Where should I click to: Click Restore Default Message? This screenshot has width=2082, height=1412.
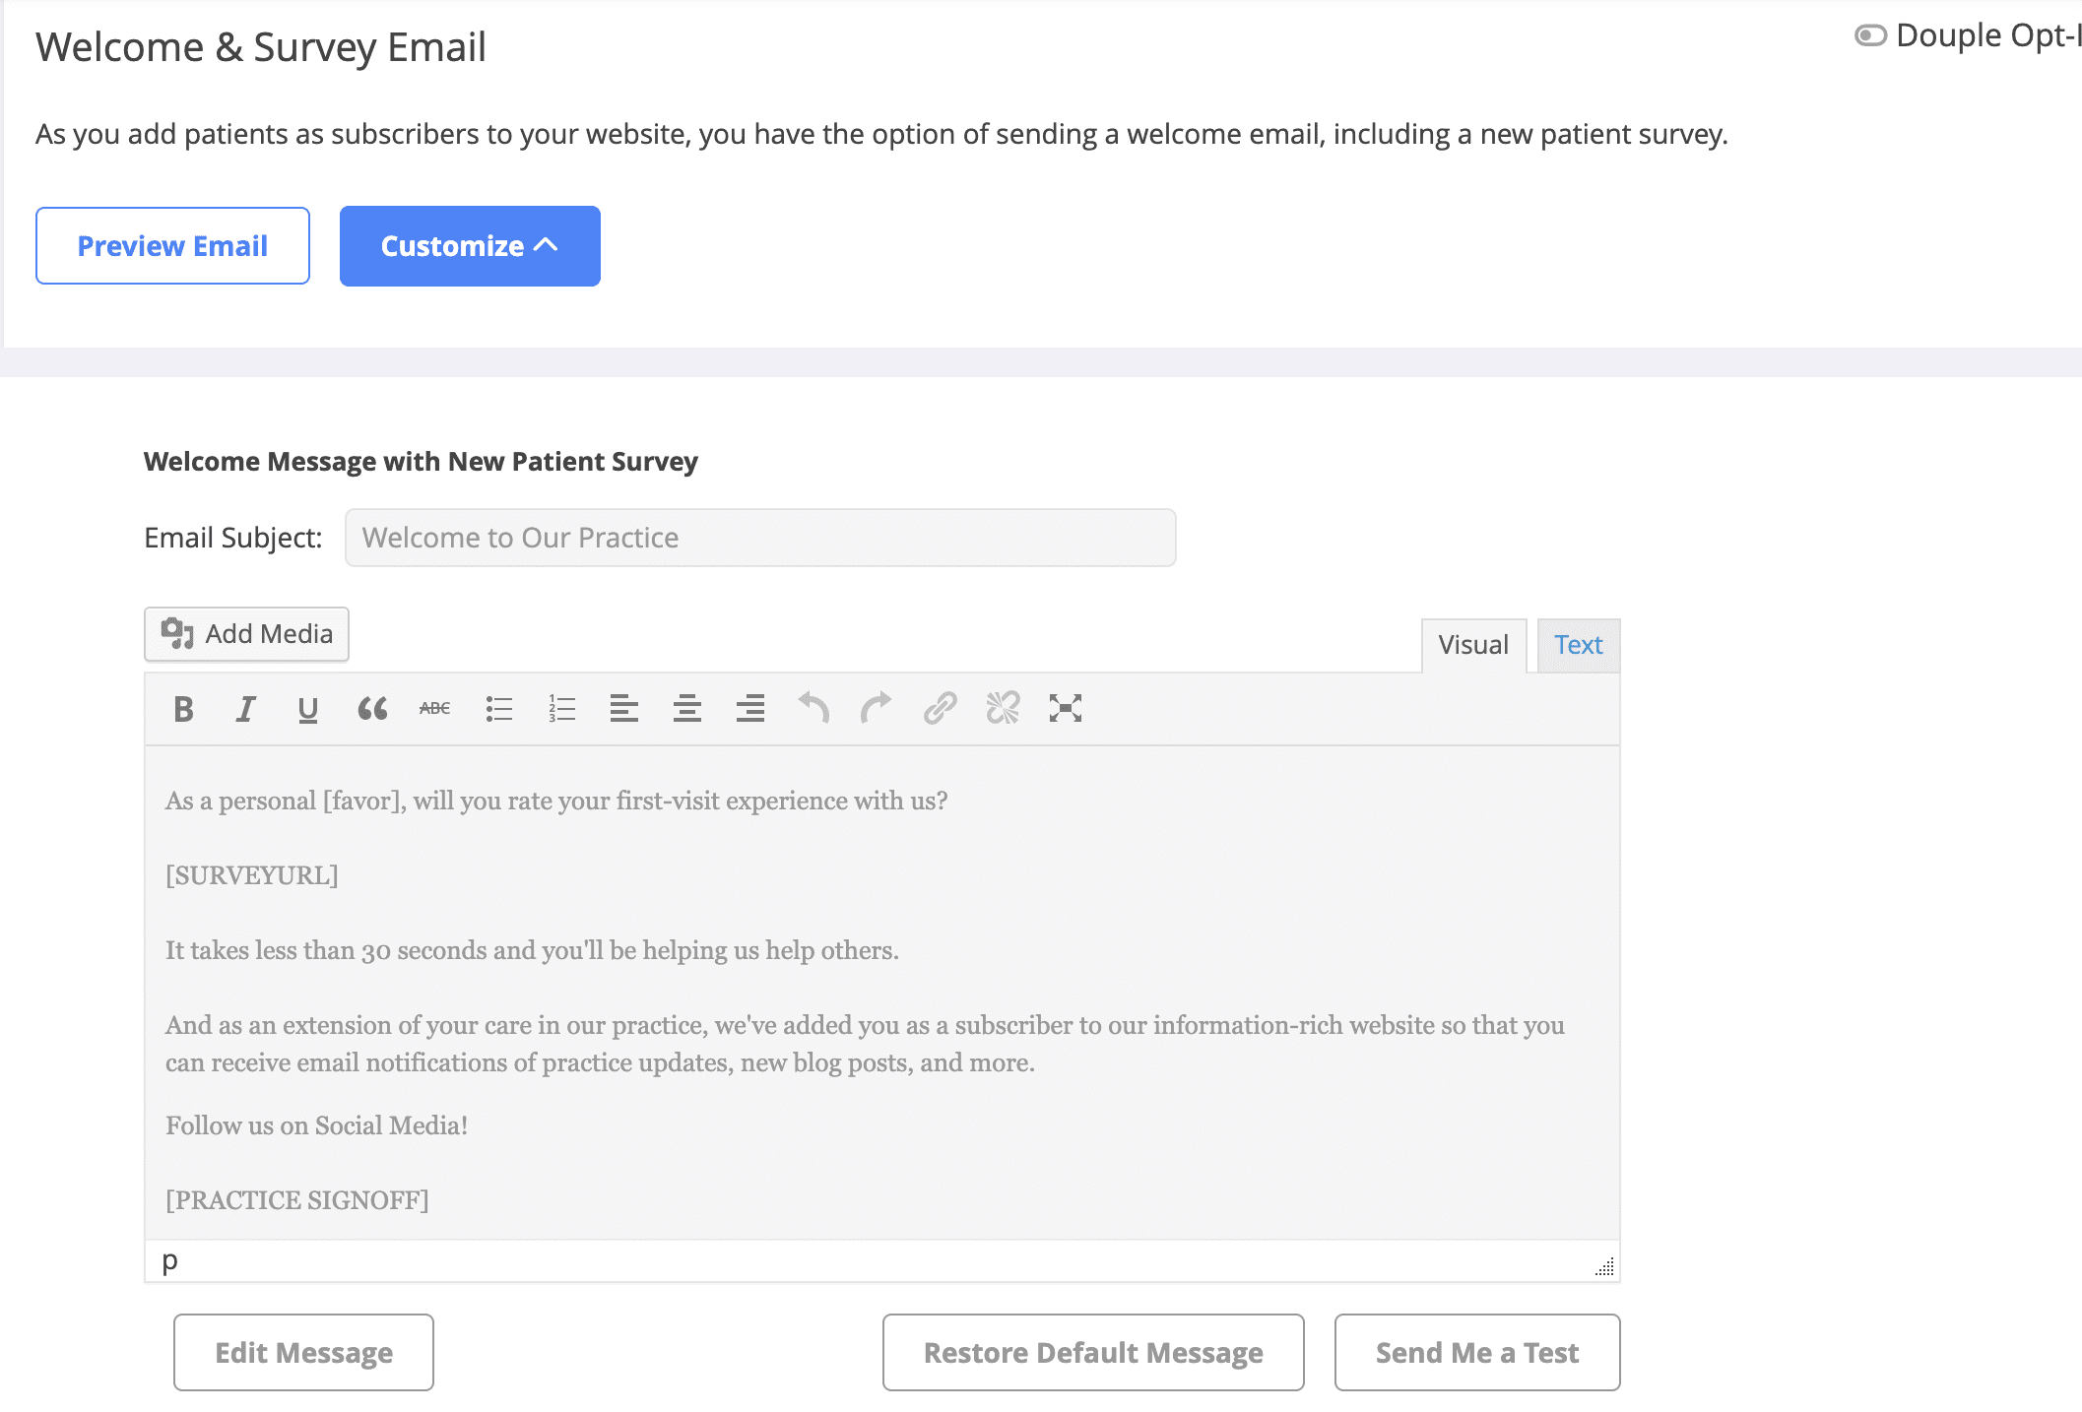click(x=1093, y=1353)
